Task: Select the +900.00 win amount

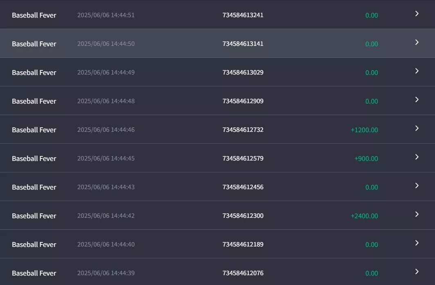Action: click(366, 159)
